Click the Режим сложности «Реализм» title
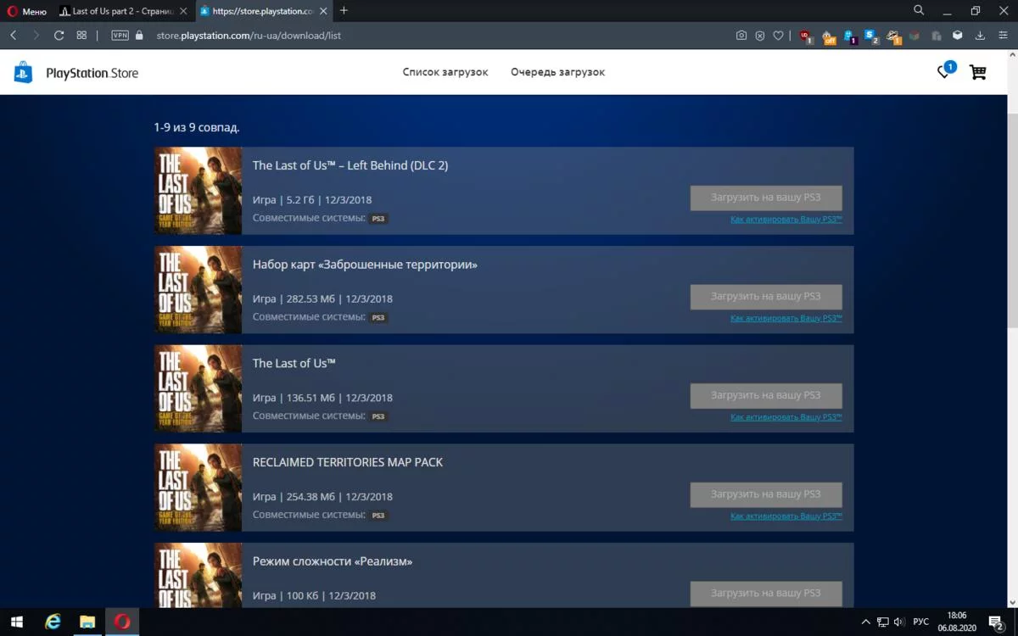 point(333,561)
